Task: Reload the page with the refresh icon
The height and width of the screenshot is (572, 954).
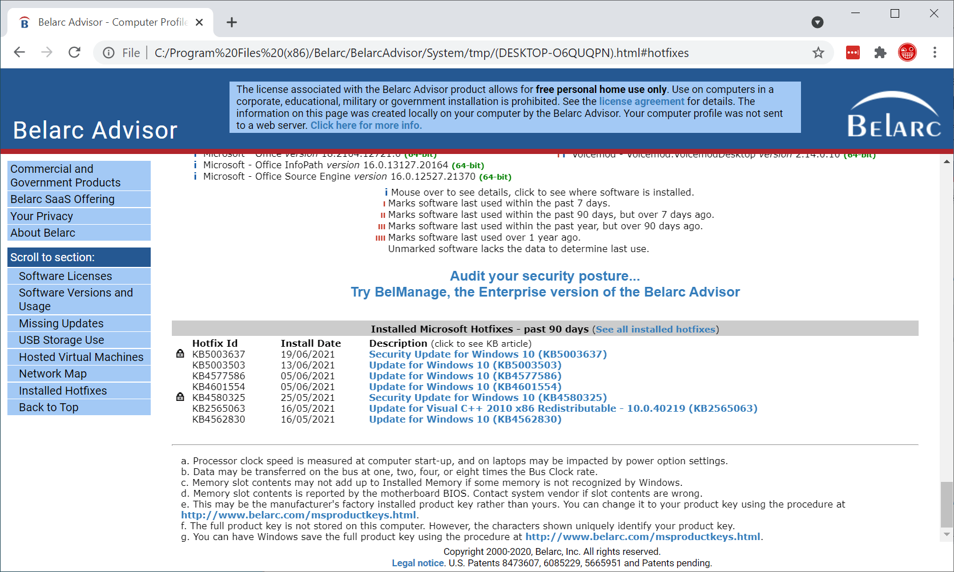Action: (x=74, y=52)
